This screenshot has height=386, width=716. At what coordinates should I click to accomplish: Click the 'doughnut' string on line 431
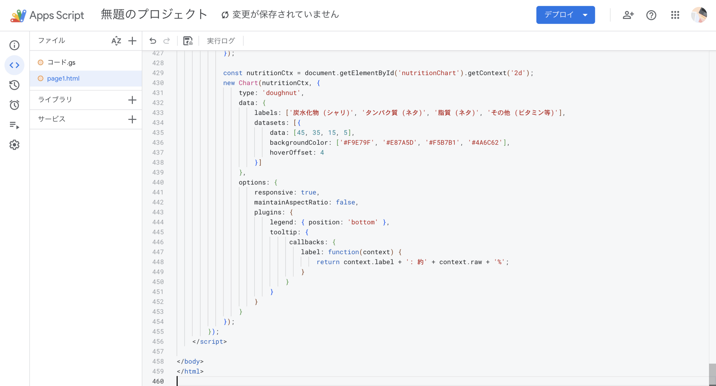(x=281, y=93)
